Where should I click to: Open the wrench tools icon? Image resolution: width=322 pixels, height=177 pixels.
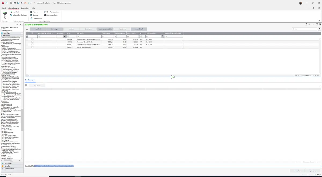[x=310, y=24]
